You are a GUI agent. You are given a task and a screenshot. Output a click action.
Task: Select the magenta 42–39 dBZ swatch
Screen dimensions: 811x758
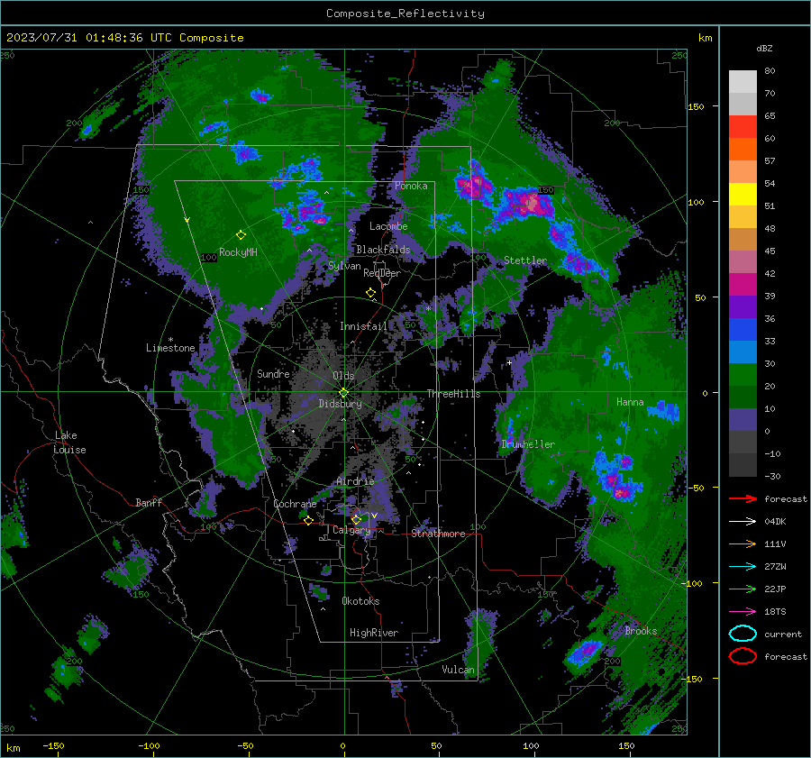[743, 284]
